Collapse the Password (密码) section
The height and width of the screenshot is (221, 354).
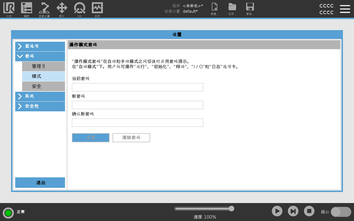[40, 56]
